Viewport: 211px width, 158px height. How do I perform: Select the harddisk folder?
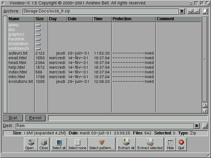click(16, 39)
